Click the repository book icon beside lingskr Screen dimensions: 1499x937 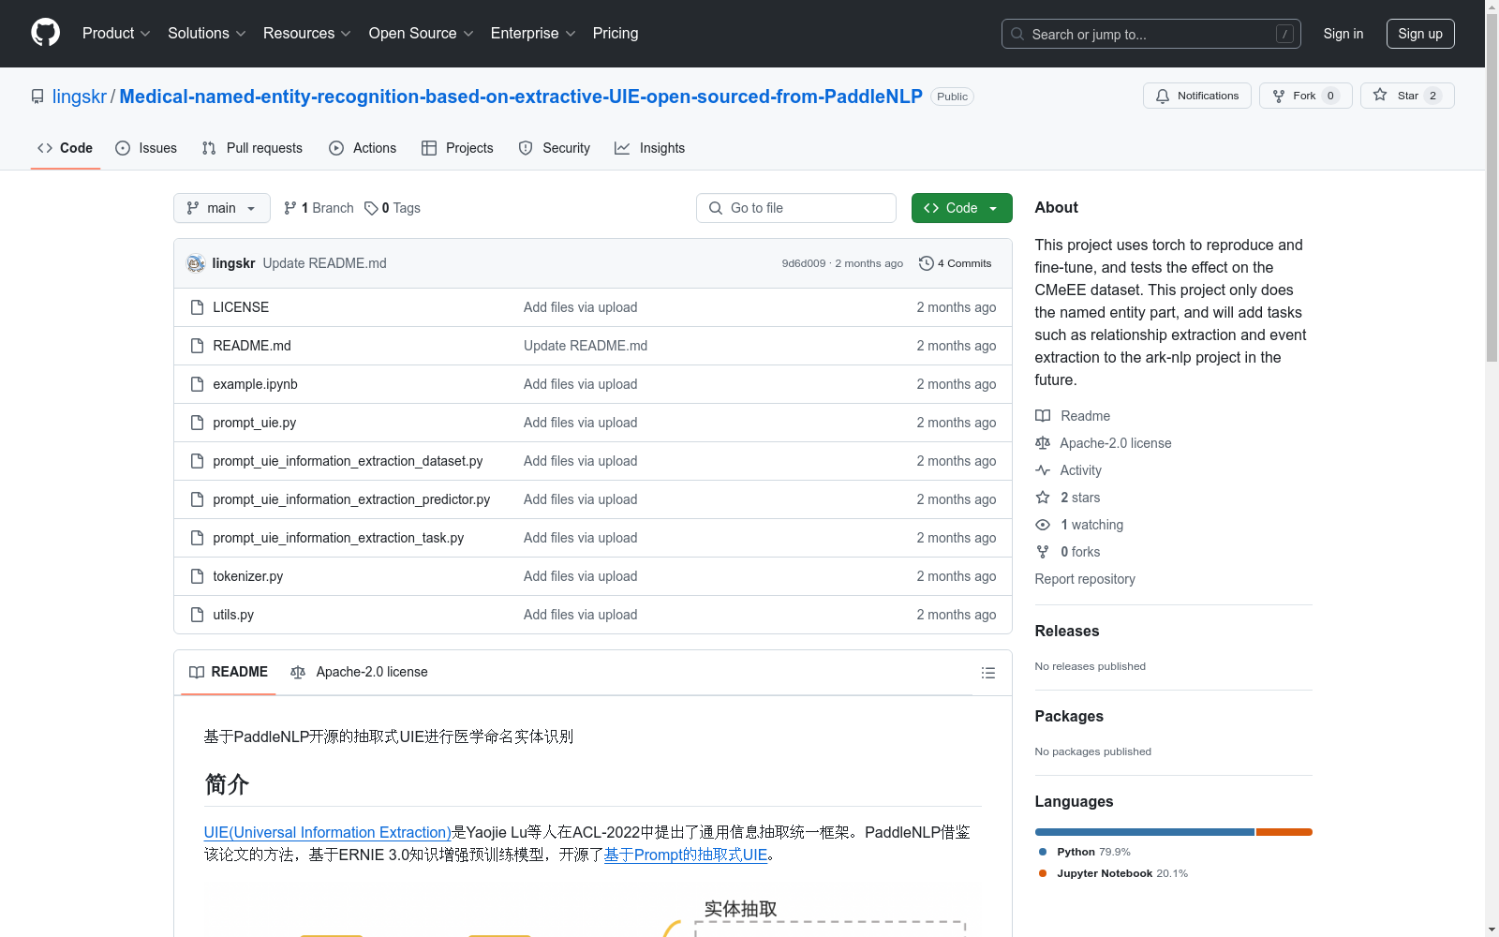click(37, 97)
